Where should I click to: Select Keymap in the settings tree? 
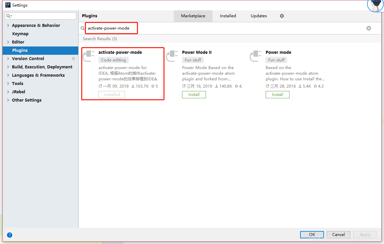[x=20, y=34]
